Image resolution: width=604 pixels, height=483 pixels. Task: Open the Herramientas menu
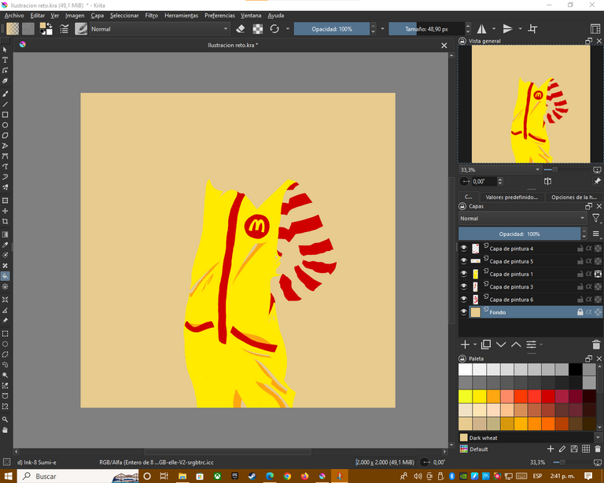181,16
